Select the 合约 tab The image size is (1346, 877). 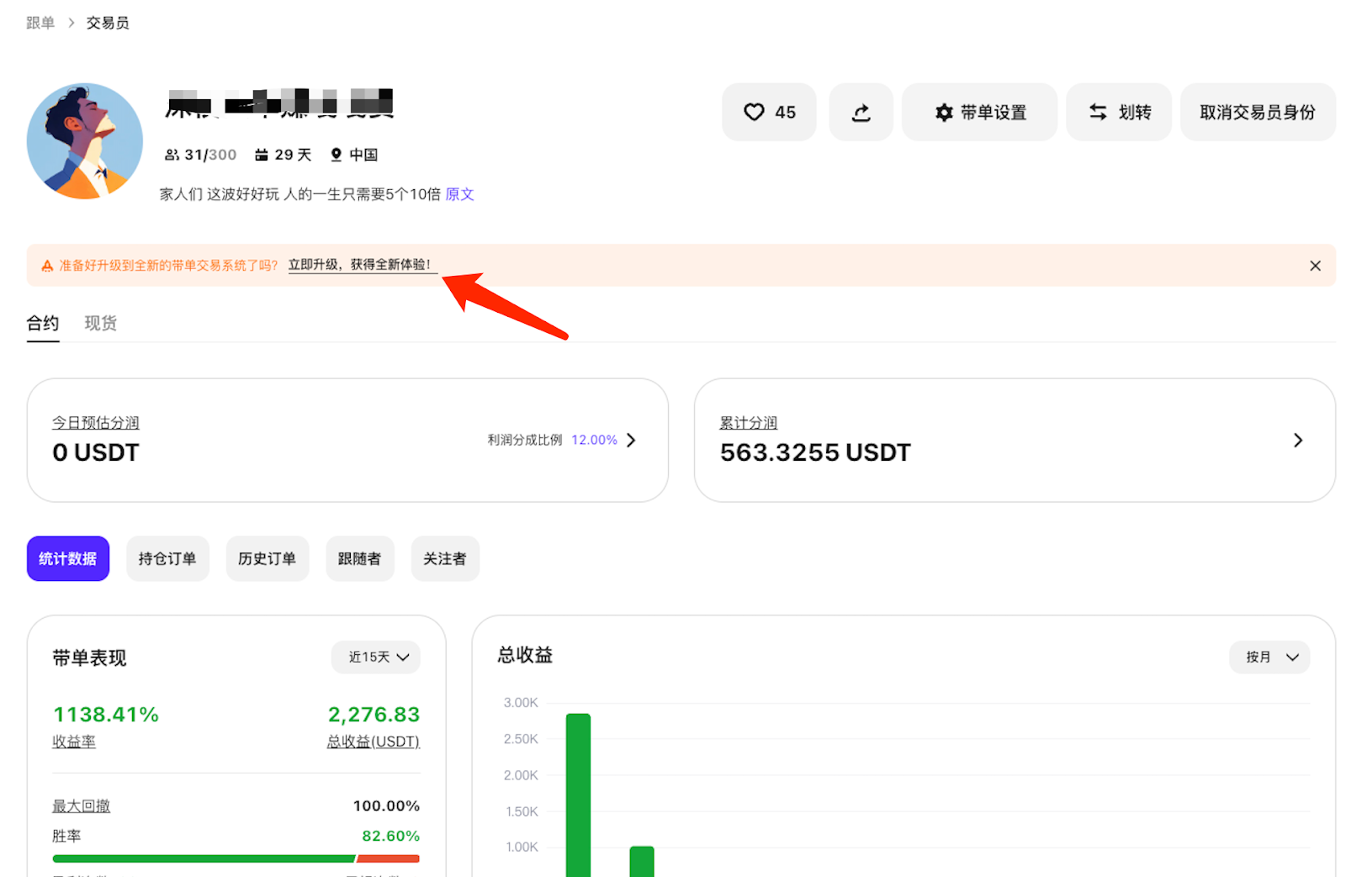click(43, 323)
